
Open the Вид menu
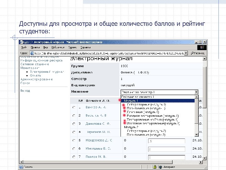point(46,48)
